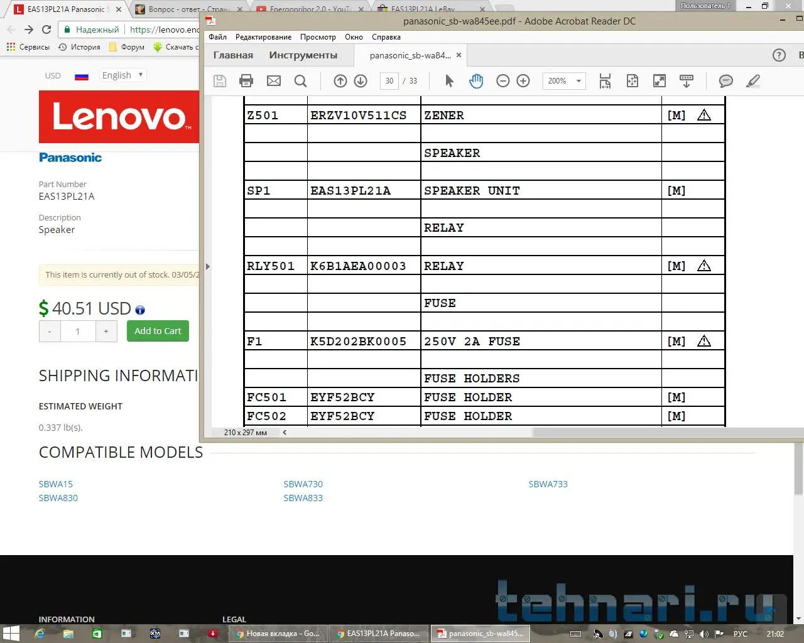804x643 pixels.
Task: Open the Файл menu
Action: pos(217,37)
